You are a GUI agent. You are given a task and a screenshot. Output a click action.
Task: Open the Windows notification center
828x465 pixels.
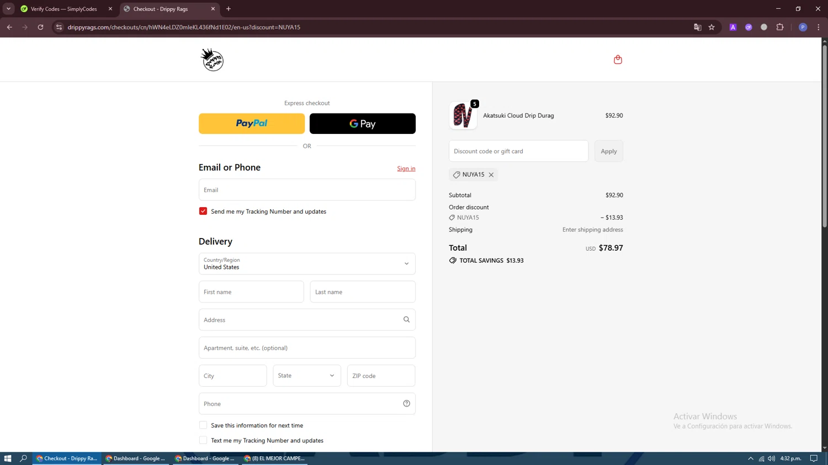[814, 458]
